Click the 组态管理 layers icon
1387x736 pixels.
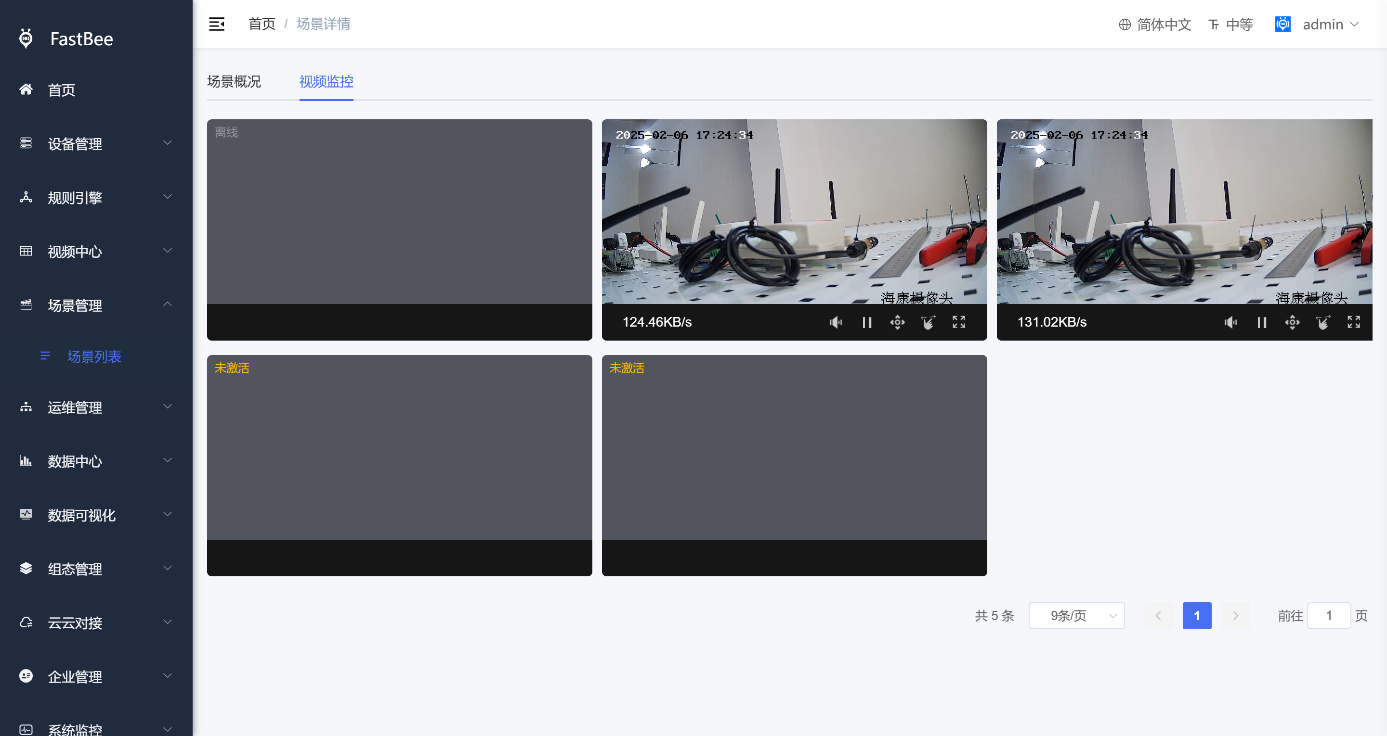point(26,568)
